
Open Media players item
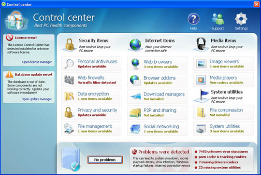click(223, 80)
